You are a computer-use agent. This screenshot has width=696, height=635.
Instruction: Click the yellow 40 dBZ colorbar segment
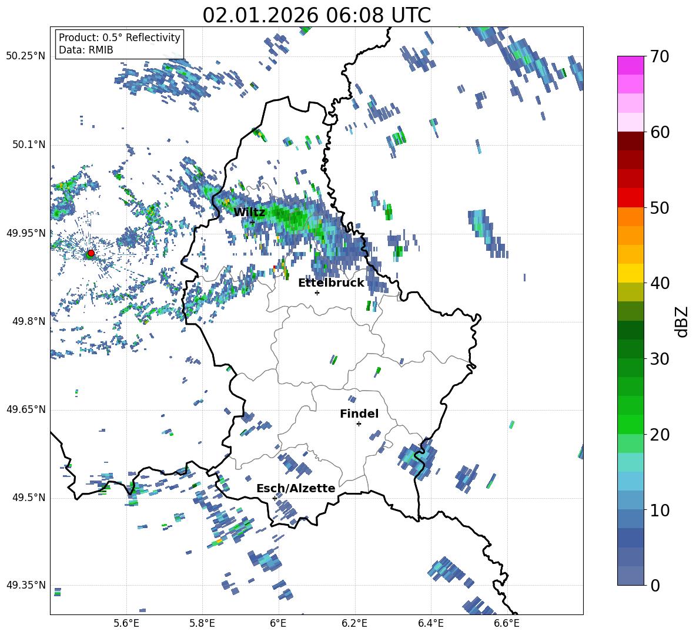pos(630,273)
